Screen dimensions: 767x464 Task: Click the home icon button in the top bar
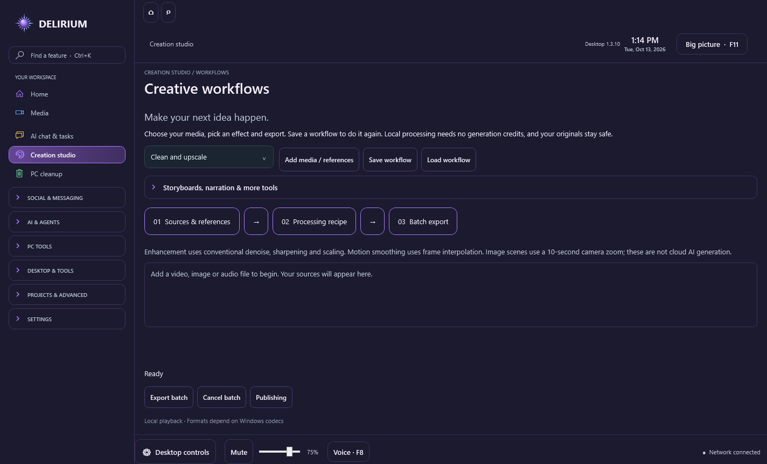click(x=151, y=12)
